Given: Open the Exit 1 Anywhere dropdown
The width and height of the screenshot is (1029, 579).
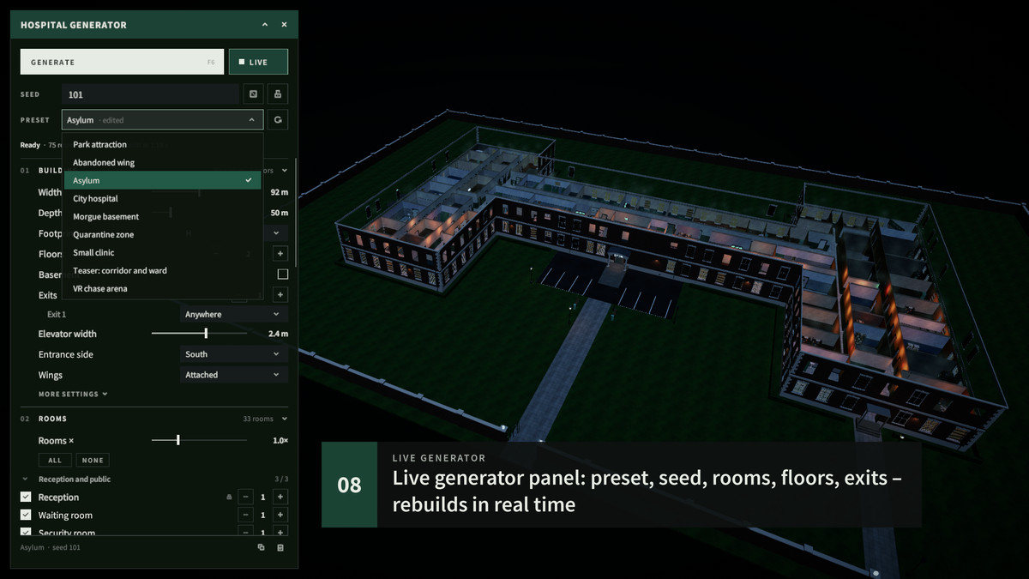Looking at the screenshot, I should click(x=233, y=315).
